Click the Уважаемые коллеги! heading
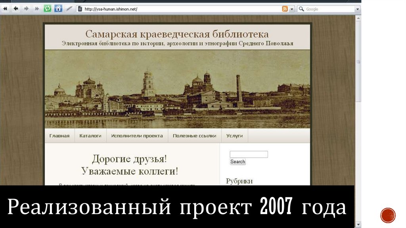Viewport: 406px width, 228px height. click(x=130, y=171)
